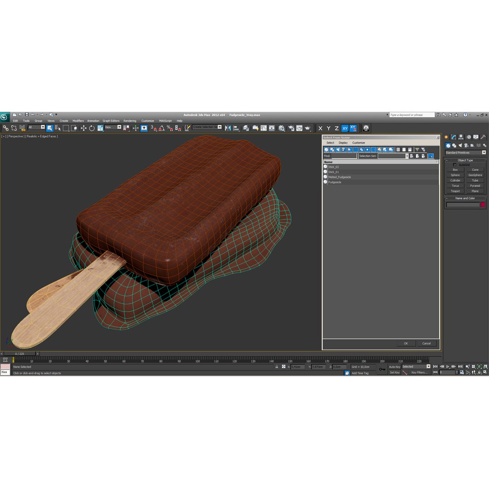Screen dimensions: 489x489
Task: Toggle Spinner Snap
Action: point(178,128)
